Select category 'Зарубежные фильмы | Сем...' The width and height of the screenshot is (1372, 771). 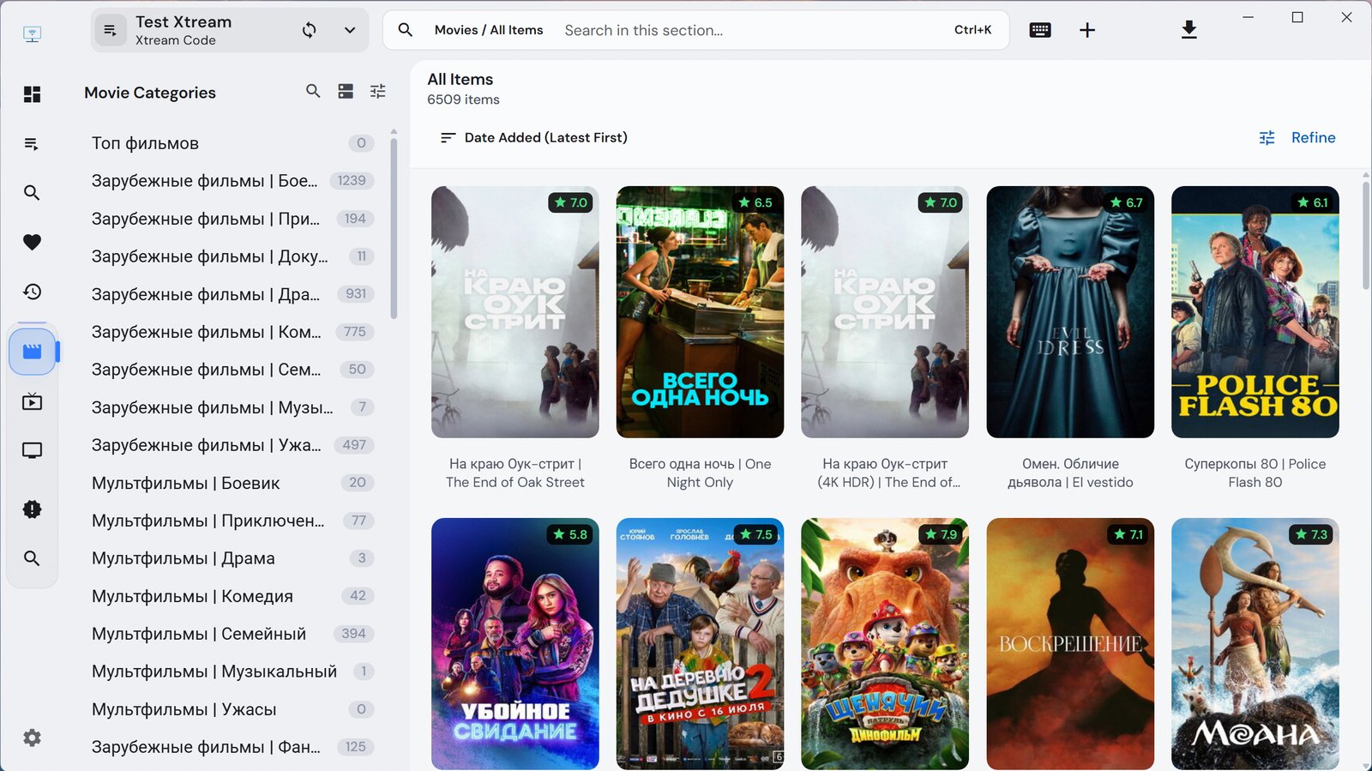point(232,370)
